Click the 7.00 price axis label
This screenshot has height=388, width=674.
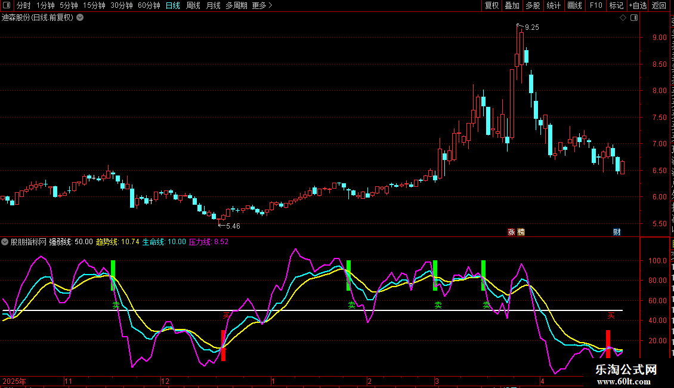click(x=659, y=144)
